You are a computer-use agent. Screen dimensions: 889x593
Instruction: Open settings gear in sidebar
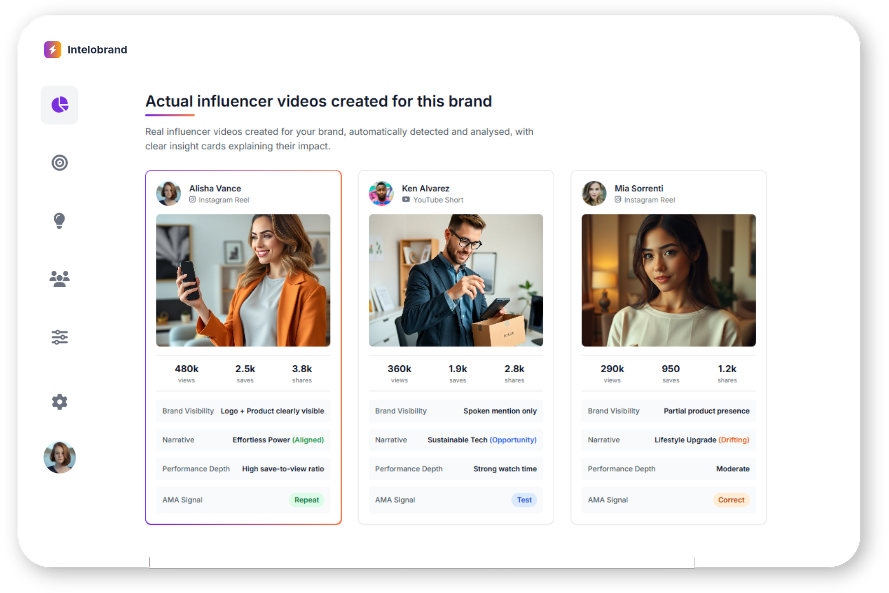(x=59, y=402)
